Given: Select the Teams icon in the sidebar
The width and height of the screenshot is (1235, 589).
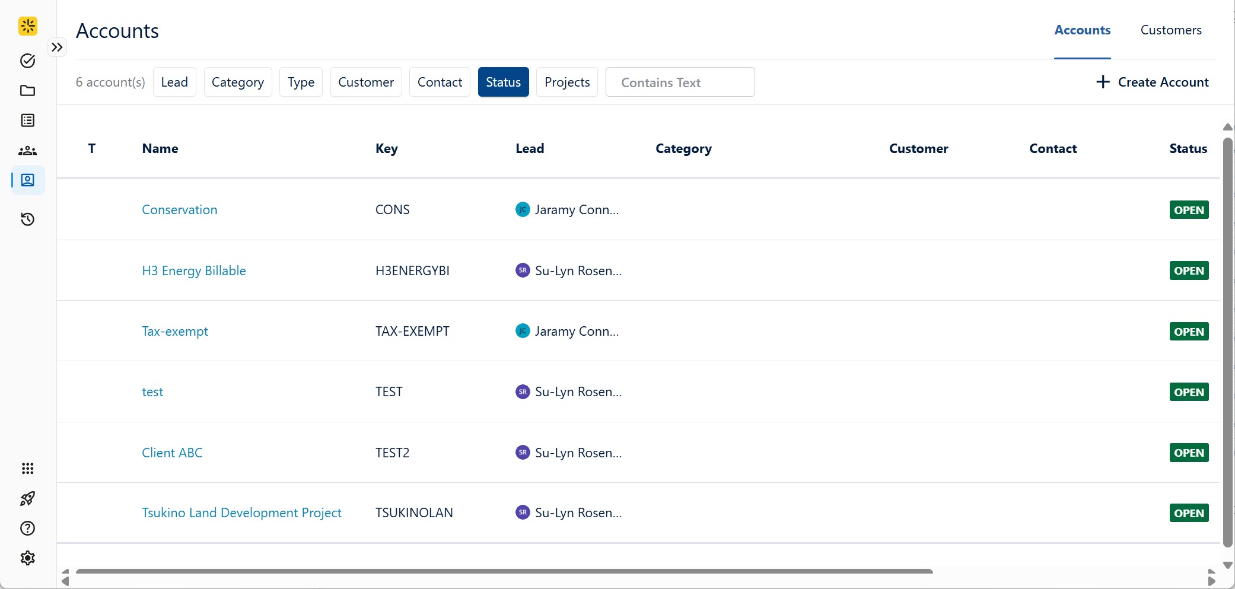Looking at the screenshot, I should [27, 150].
